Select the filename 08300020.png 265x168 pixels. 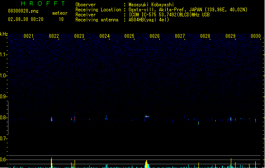(23, 11)
